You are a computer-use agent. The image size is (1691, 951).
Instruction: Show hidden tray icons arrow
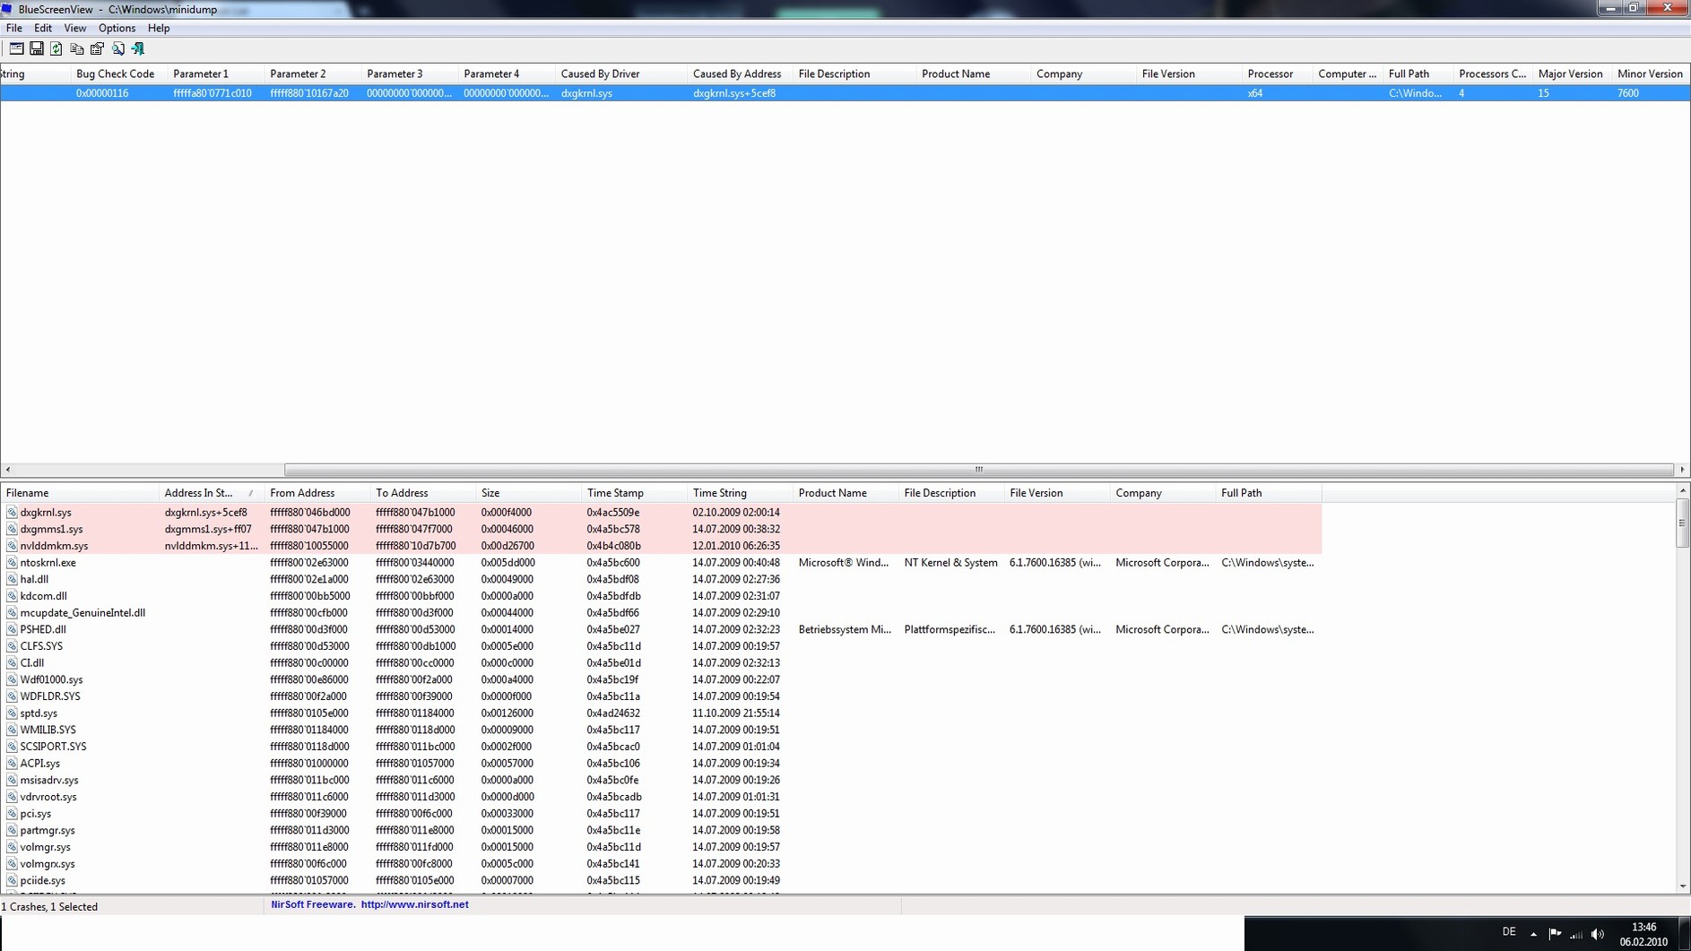1533,934
